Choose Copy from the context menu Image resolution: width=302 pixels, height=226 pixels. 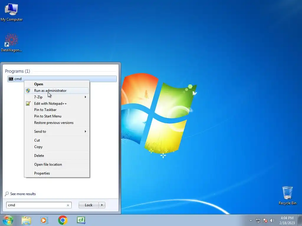pos(57,147)
